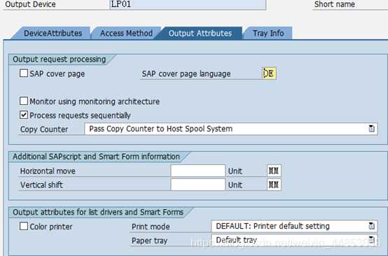388x256 pixels.
Task: Switch to the DeviceAttributes tab
Action: 53,33
